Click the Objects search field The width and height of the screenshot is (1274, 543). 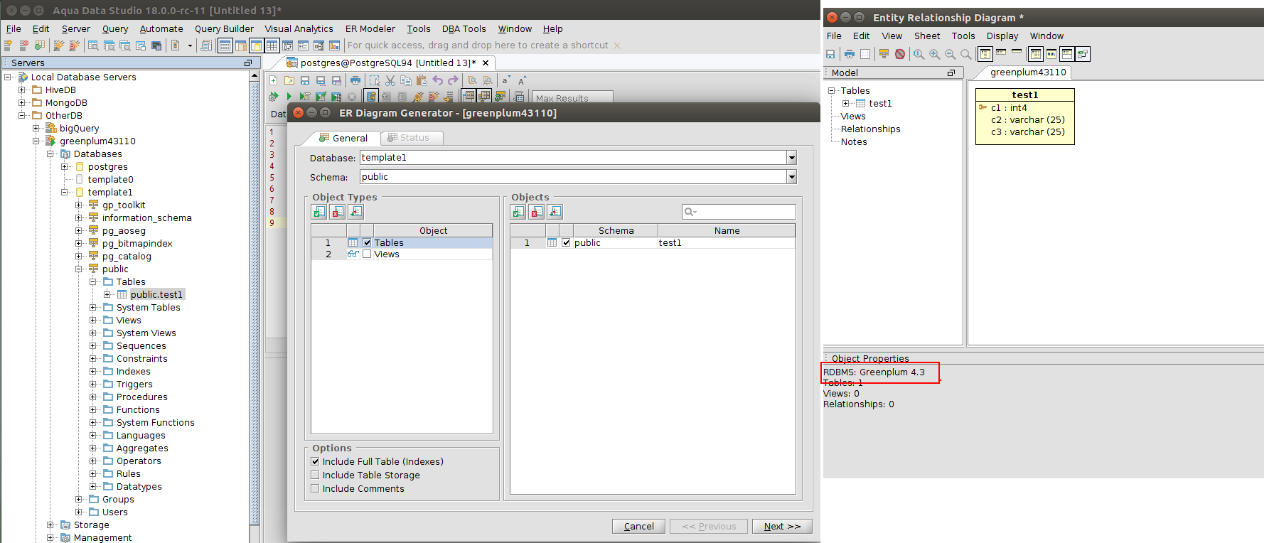point(739,212)
